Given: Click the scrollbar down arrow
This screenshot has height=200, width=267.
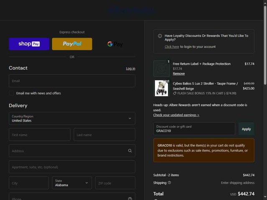Looking at the screenshot, I should [265, 197].
